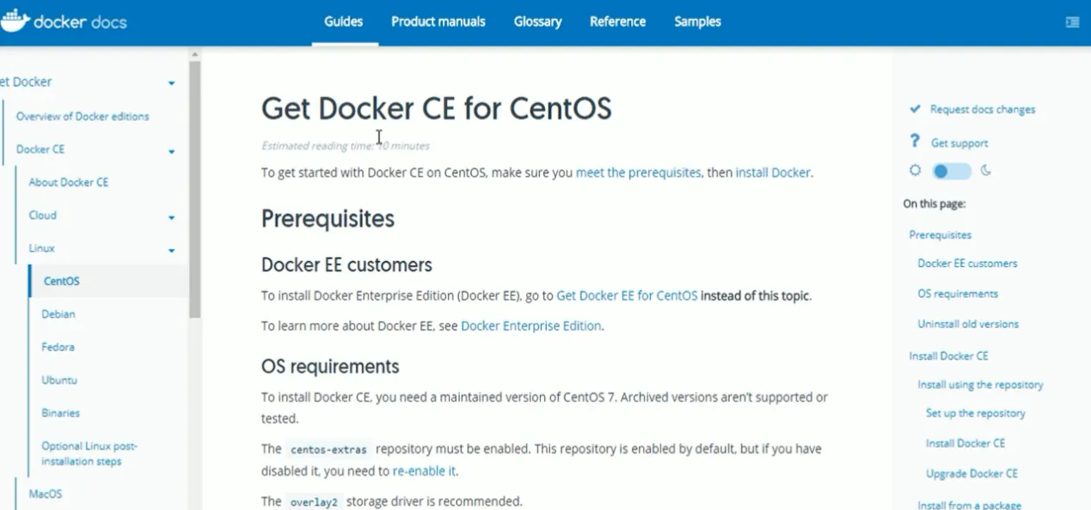Open the Glossary tab

[x=537, y=21]
